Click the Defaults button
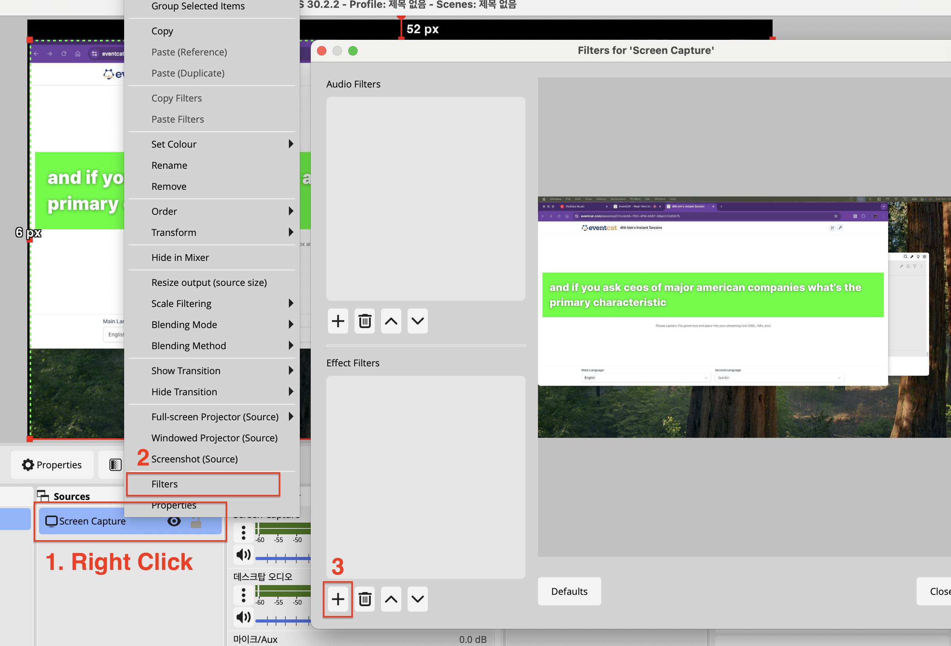This screenshot has width=951, height=646. point(569,591)
